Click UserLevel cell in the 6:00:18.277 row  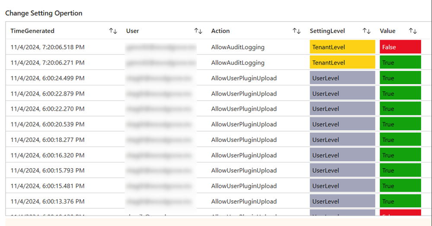click(342, 139)
